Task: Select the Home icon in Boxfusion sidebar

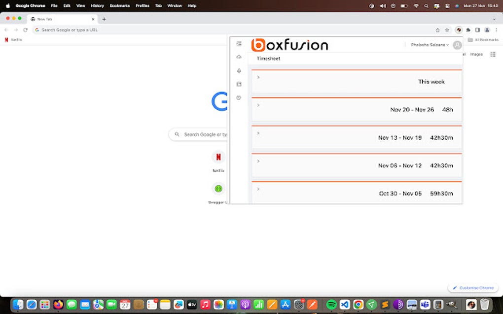Action: click(x=239, y=57)
